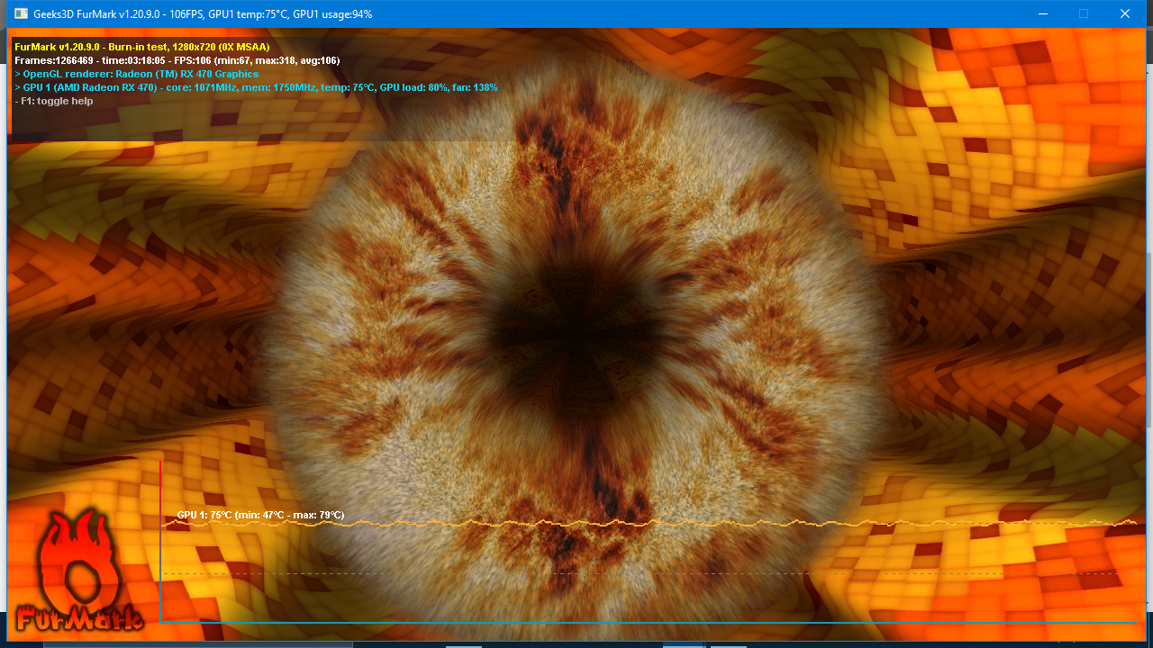The image size is (1153, 648).
Task: Minimize the FurMark window
Action: (x=1042, y=14)
